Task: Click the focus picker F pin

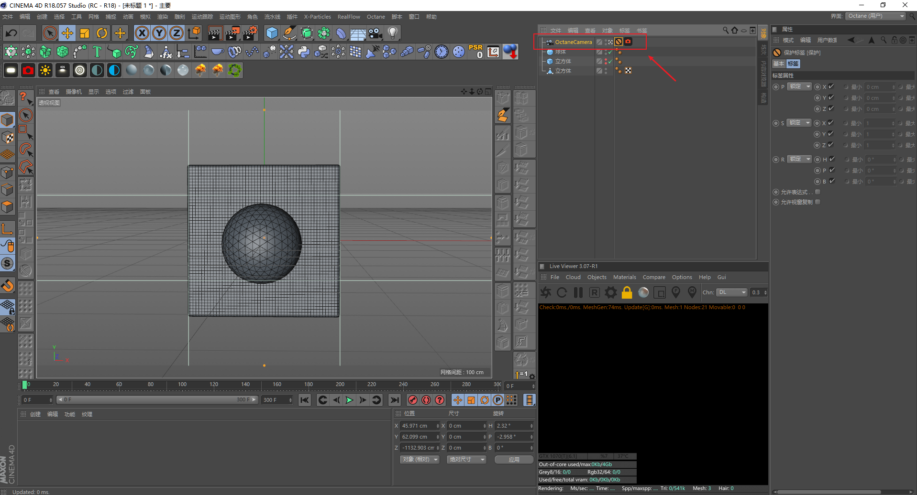Action: [676, 292]
